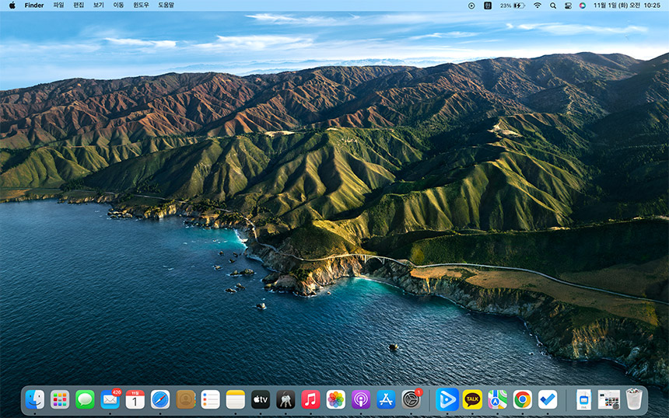
Task: Open the Trash
Action: (x=634, y=399)
